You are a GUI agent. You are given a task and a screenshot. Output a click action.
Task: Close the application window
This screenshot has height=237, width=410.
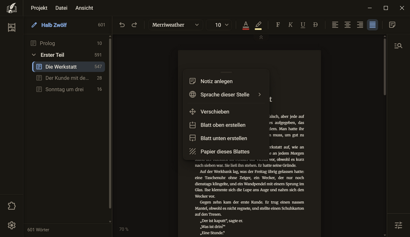[402, 8]
